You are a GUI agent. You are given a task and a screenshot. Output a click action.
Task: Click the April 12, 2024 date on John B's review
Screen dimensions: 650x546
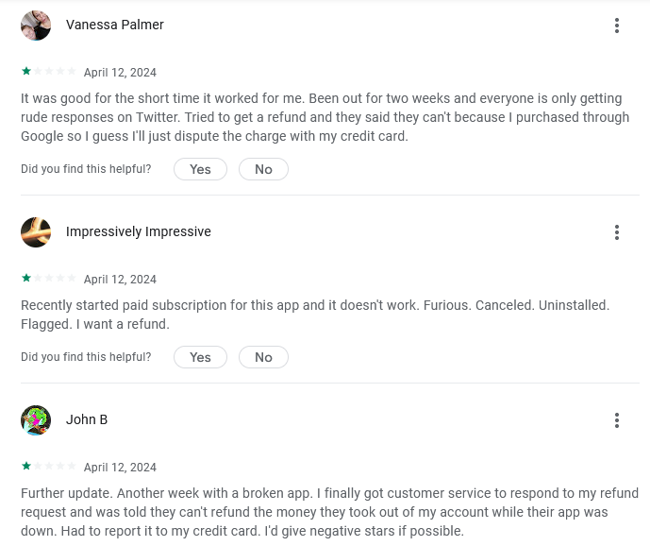click(120, 467)
